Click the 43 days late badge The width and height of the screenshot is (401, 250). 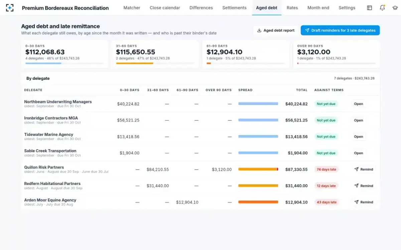(x=326, y=202)
